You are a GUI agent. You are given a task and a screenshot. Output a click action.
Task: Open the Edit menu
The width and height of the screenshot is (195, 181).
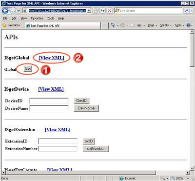[14, 19]
